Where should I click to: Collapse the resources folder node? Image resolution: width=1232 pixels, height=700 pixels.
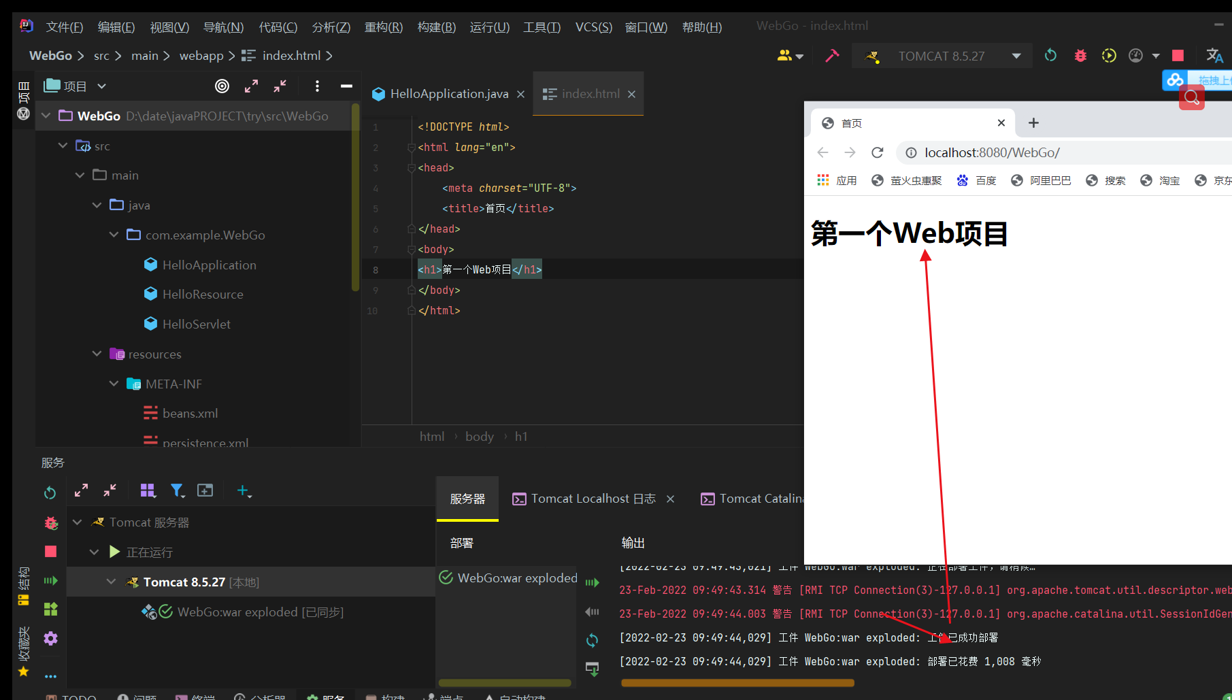pos(97,354)
